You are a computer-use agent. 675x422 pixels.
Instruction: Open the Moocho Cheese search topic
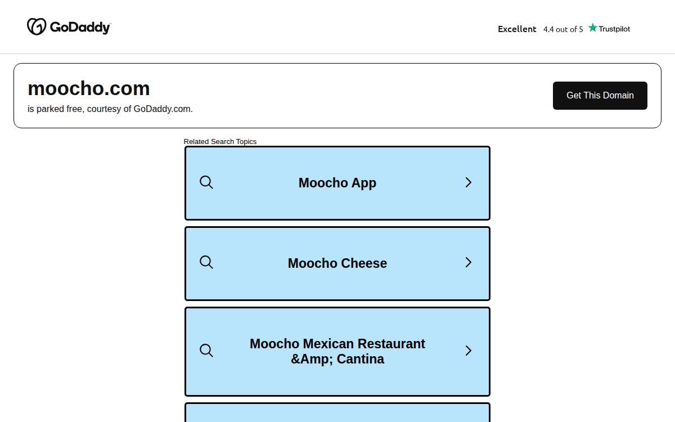tap(337, 263)
